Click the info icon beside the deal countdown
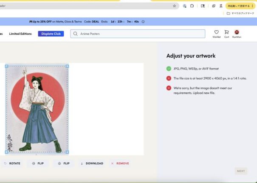 coord(143,22)
